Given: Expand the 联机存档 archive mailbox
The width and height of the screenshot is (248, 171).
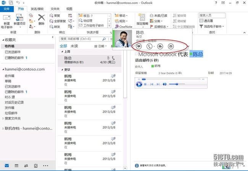Looking at the screenshot, I should 3,128.
